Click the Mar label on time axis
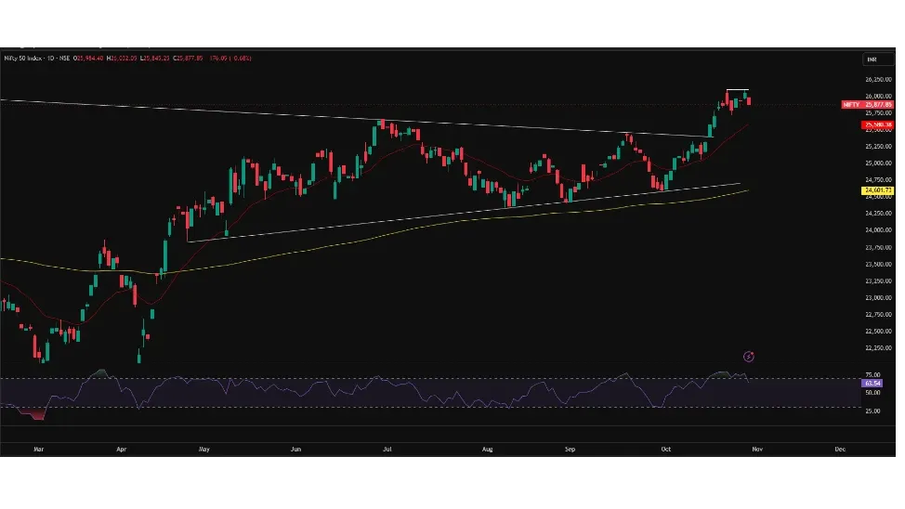Image resolution: width=905 pixels, height=509 pixels. [x=39, y=449]
